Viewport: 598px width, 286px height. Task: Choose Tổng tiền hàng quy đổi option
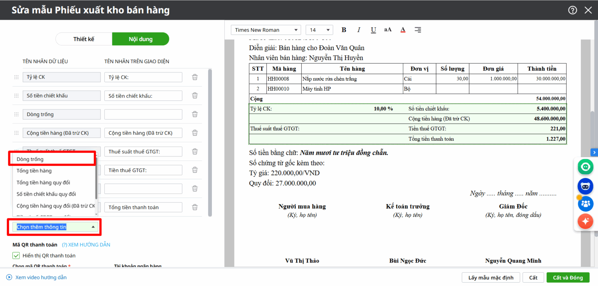[x=43, y=183]
